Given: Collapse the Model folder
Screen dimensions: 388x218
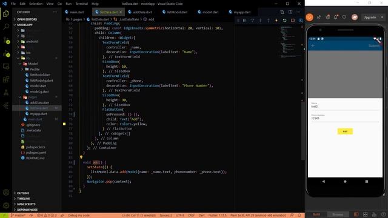Looking at the screenshot, I should pyautogui.click(x=36, y=64).
